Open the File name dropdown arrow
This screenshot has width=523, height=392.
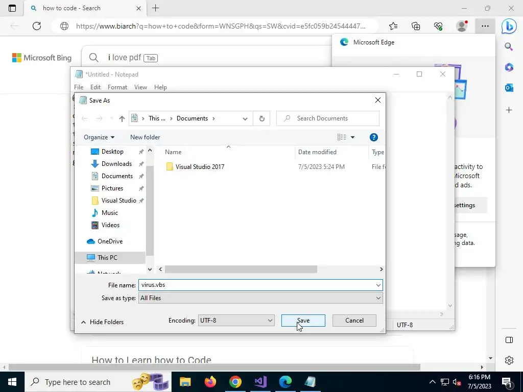click(378, 285)
